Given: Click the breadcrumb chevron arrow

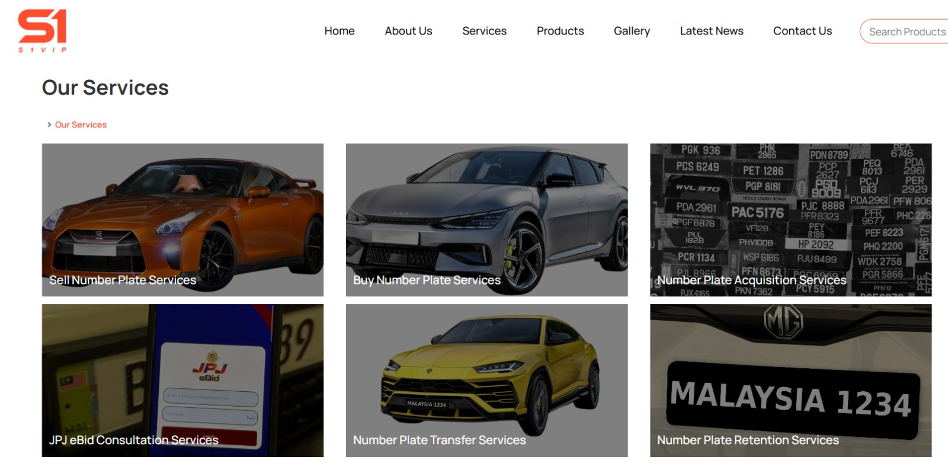Looking at the screenshot, I should pyautogui.click(x=49, y=124).
